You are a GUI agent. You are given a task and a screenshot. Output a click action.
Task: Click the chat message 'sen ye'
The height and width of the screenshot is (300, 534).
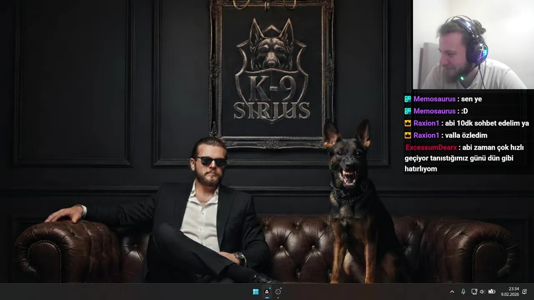click(471, 99)
